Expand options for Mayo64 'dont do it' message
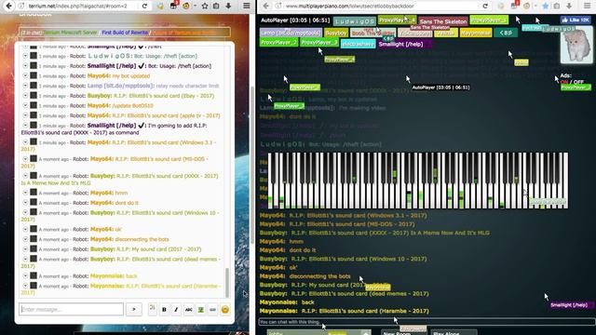 coord(25,203)
